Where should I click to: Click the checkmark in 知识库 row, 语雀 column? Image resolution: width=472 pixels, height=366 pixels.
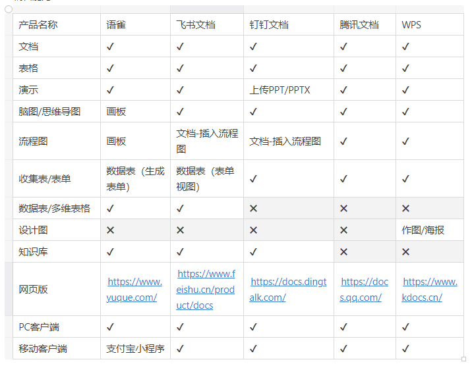click(111, 252)
